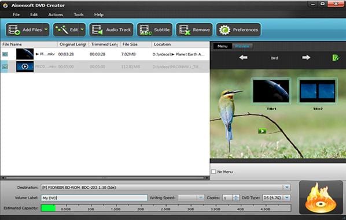Expand the Add Files dropdown arrow

46,29
